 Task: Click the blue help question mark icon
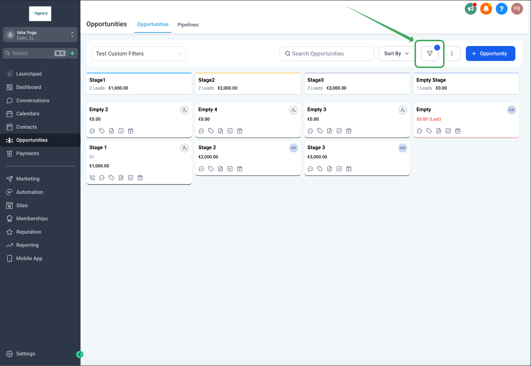(501, 9)
